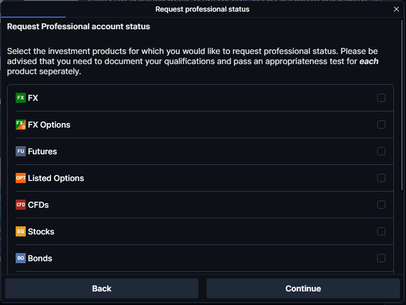Click the red CFD product icon
This screenshot has height=305, width=406.
(x=21, y=205)
